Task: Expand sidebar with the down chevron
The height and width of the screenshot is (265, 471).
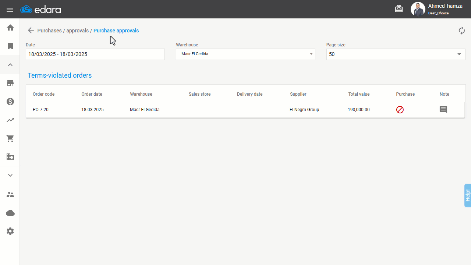Action: 10,175
